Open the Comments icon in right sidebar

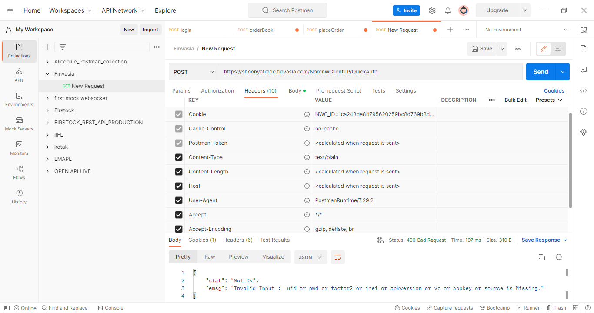584,70
